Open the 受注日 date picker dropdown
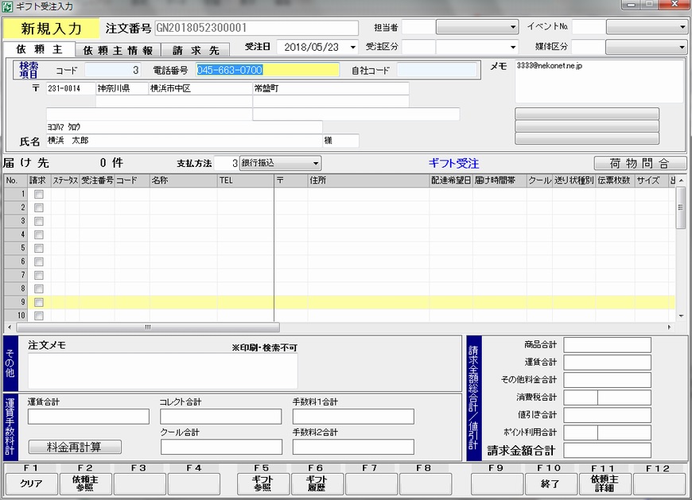Image resolution: width=692 pixels, height=500 pixels. click(352, 47)
